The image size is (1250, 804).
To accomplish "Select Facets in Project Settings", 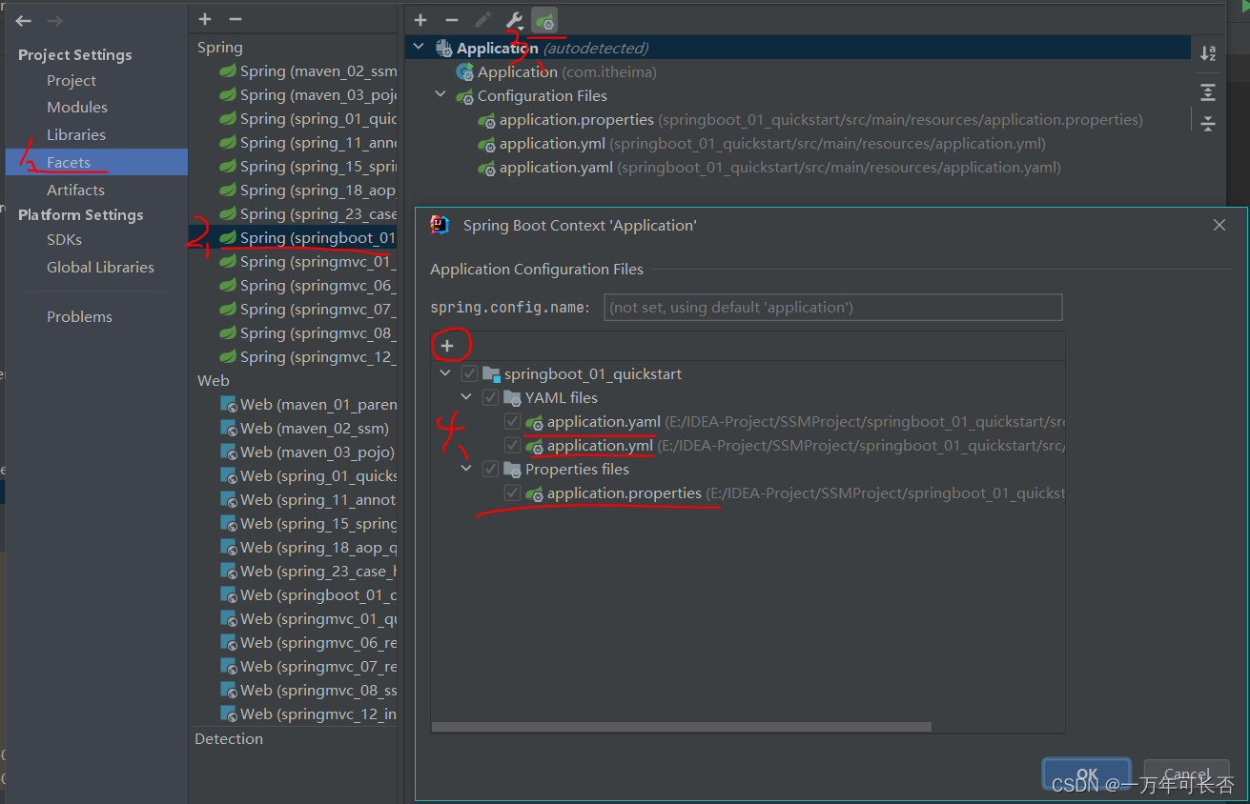I will coord(96,162).
